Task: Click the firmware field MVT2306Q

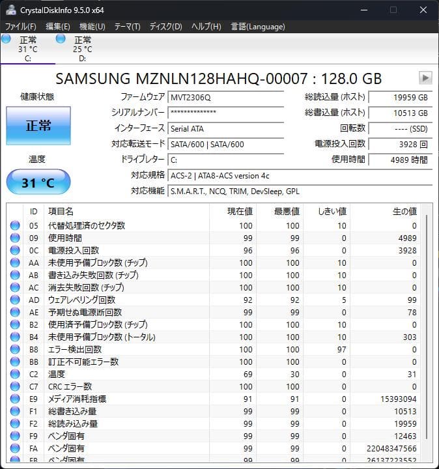Action: (x=226, y=98)
